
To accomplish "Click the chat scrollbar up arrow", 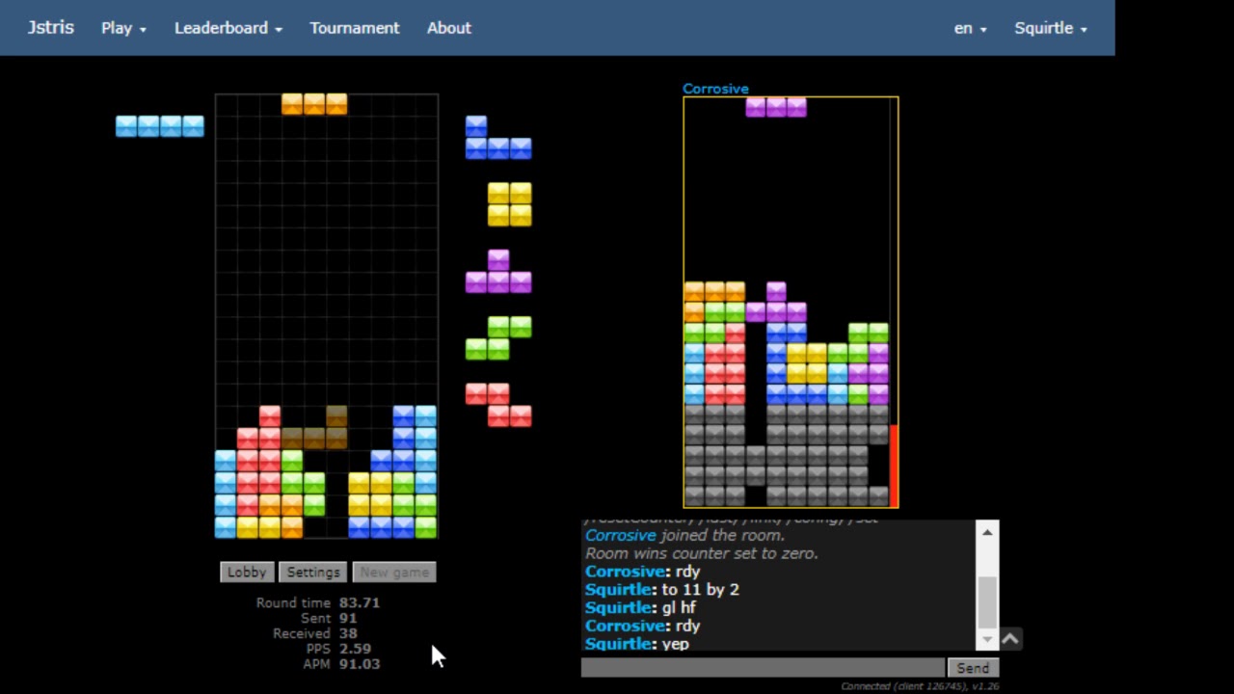I will point(987,531).
